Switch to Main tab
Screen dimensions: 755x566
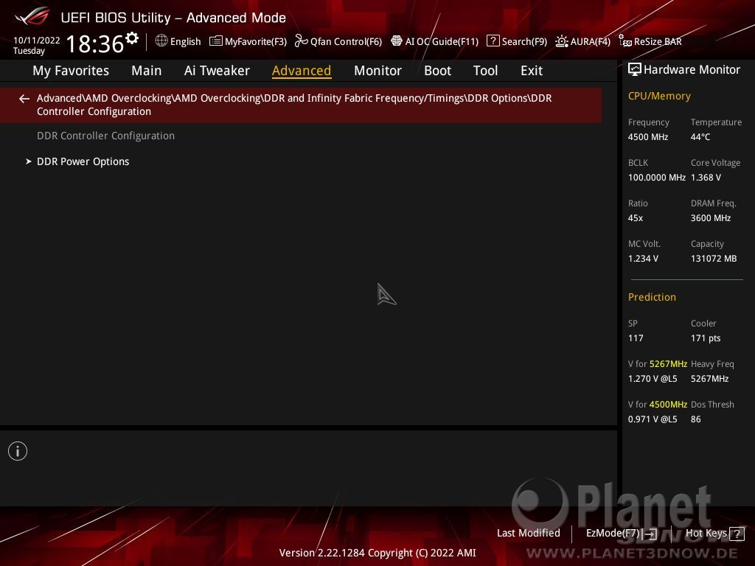pos(147,71)
